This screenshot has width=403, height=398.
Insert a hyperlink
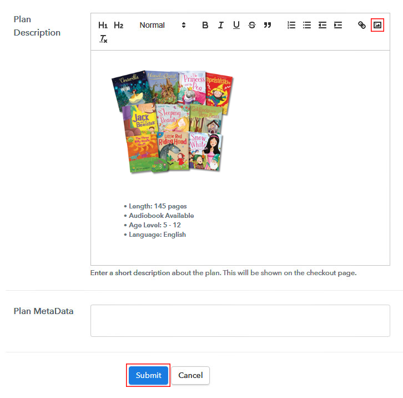point(361,25)
